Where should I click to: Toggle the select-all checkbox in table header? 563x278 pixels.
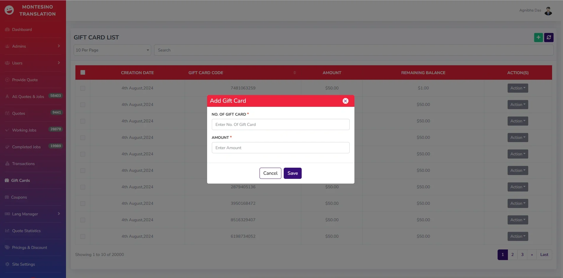click(x=83, y=73)
